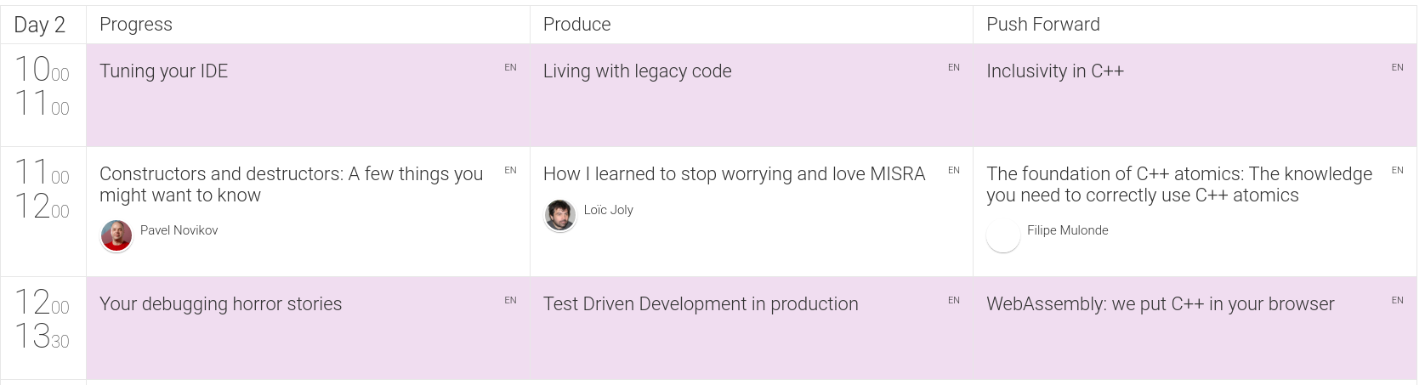Open Living with legacy code session
Image resolution: width=1425 pixels, height=385 pixels.
coord(637,71)
